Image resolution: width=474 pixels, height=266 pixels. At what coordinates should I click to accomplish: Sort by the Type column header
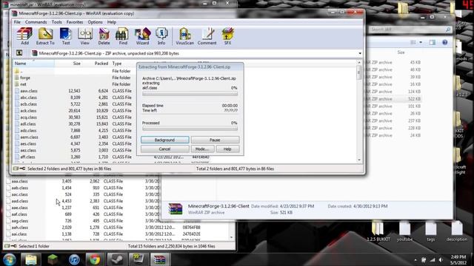(x=123, y=64)
